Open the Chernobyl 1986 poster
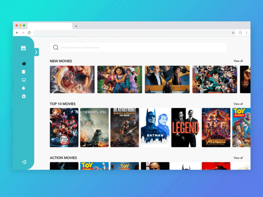Viewport: 263px width, 197px height. click(95, 128)
